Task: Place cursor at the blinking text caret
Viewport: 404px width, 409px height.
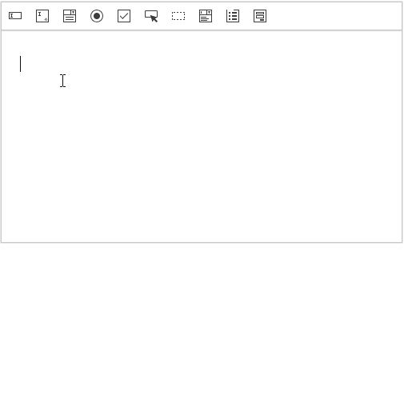Action: (20, 64)
